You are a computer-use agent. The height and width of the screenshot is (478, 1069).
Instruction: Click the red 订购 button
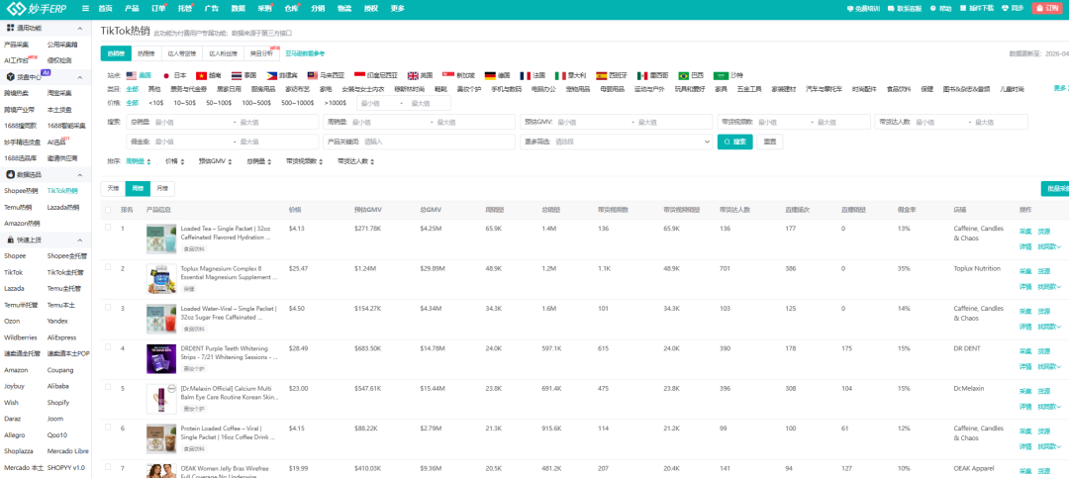point(1047,8)
